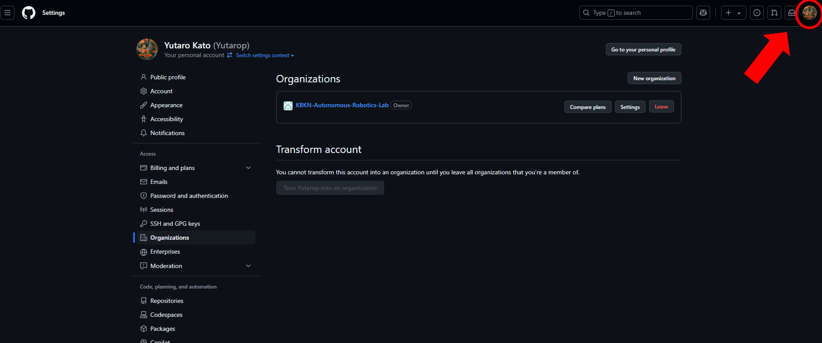Expand the Moderation chevron
The width and height of the screenshot is (822, 343).
(248, 266)
